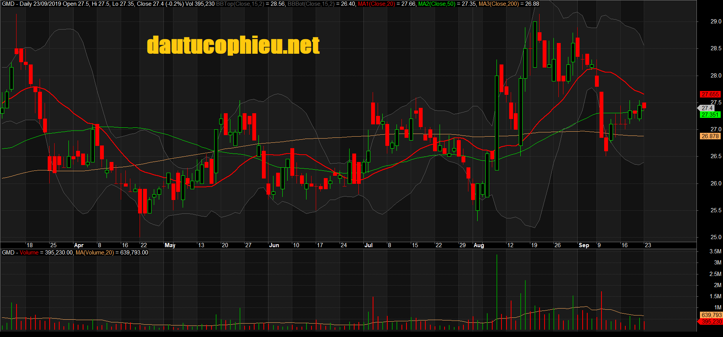Click the 13 date label in May
The height and width of the screenshot is (337, 723).
pyautogui.click(x=201, y=245)
